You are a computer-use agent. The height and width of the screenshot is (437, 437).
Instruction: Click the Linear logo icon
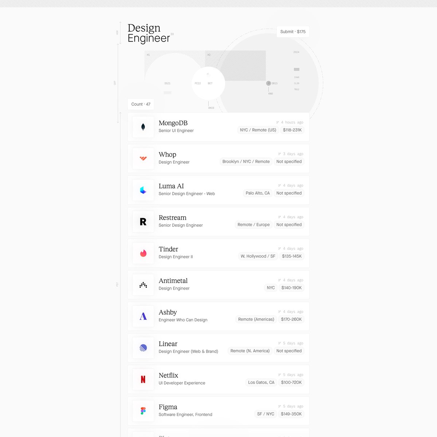point(143,348)
